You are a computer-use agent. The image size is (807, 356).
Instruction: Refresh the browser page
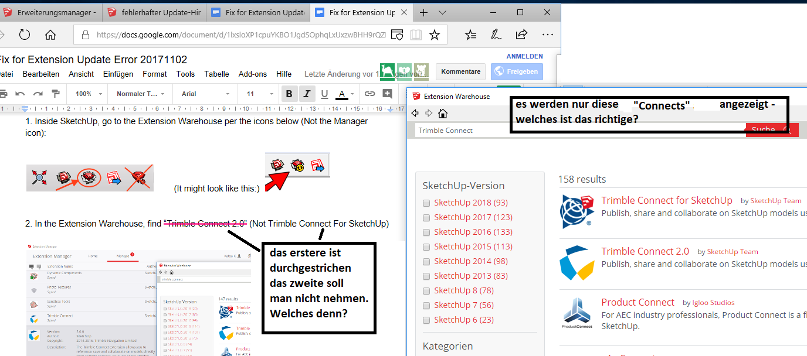[25, 35]
